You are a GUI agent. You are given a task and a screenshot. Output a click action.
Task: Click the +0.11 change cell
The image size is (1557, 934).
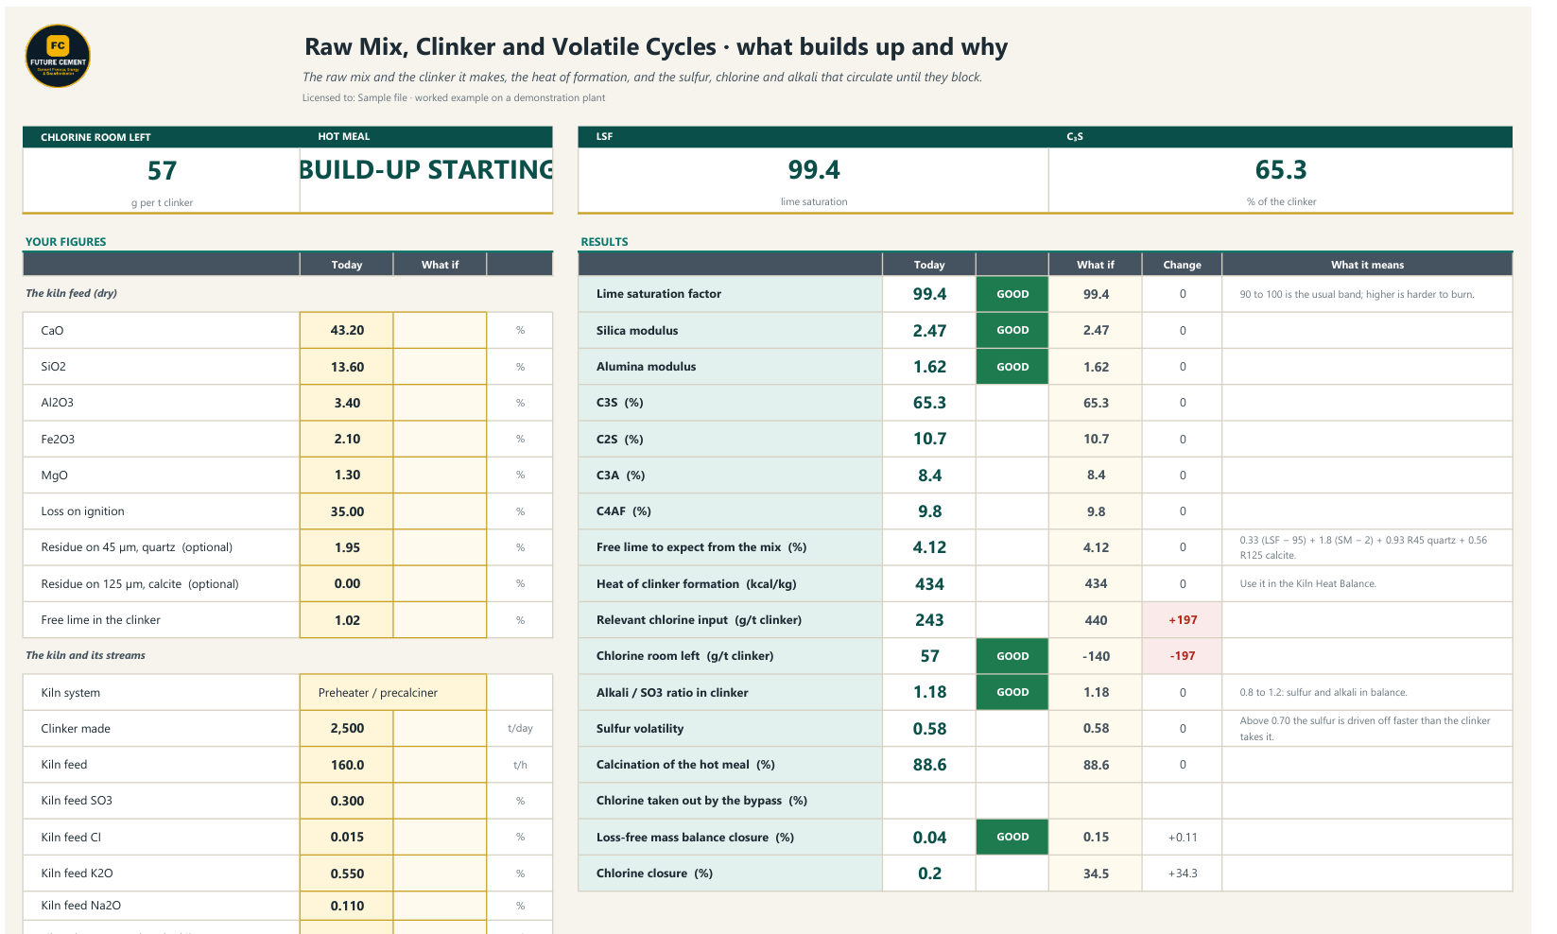(x=1182, y=837)
